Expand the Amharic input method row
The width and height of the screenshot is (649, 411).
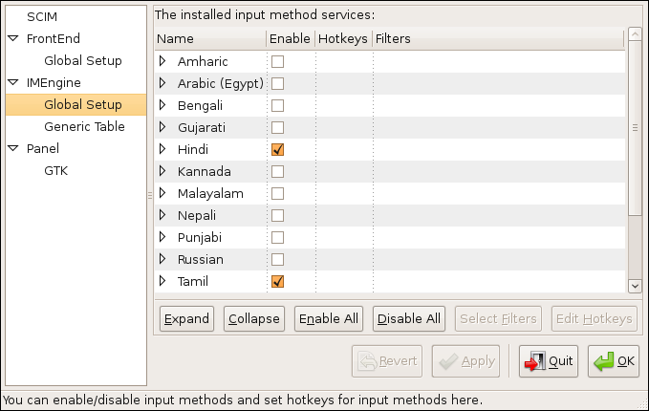[162, 62]
